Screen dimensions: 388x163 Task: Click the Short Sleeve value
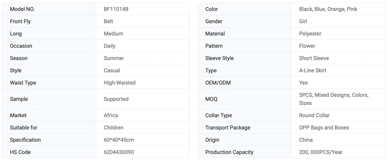314,58
